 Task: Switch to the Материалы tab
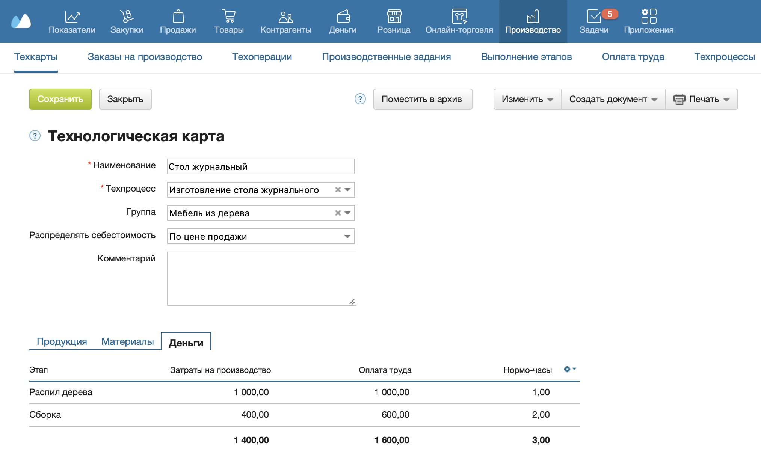tap(128, 341)
